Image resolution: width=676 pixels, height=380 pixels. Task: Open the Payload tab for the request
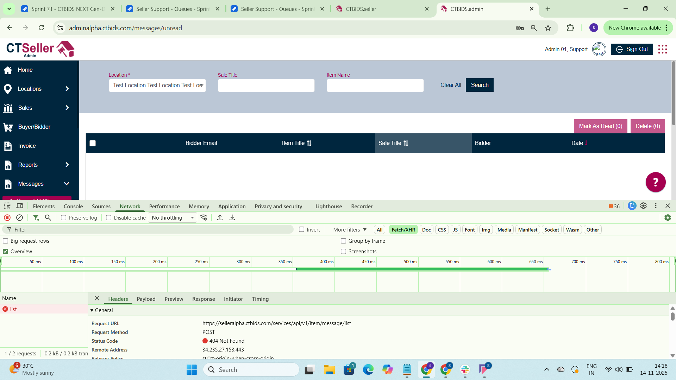[146, 299]
